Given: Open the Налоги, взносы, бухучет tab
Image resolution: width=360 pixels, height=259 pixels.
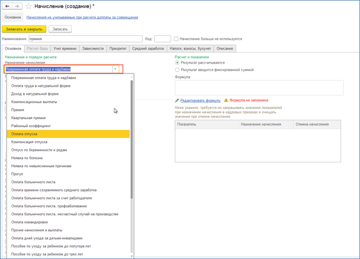Looking at the screenshot, I should tap(190, 49).
